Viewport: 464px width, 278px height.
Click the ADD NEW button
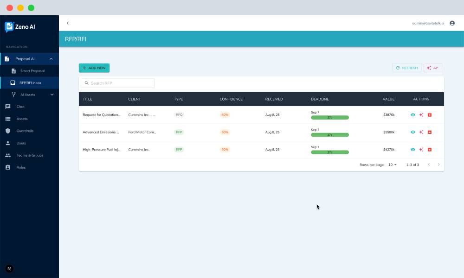coord(94,68)
